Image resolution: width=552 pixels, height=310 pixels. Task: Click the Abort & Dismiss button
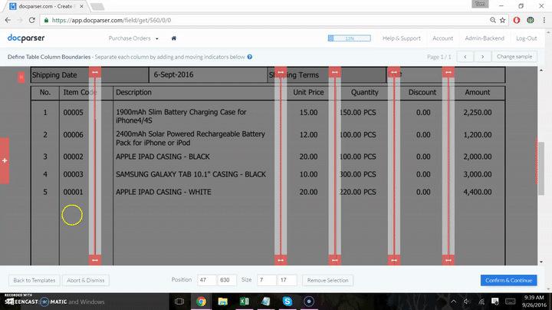coord(84,280)
